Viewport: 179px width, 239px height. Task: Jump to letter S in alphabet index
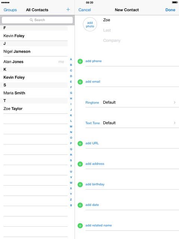[71, 160]
